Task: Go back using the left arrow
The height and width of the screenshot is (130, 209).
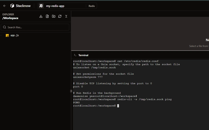Action: (4, 6)
